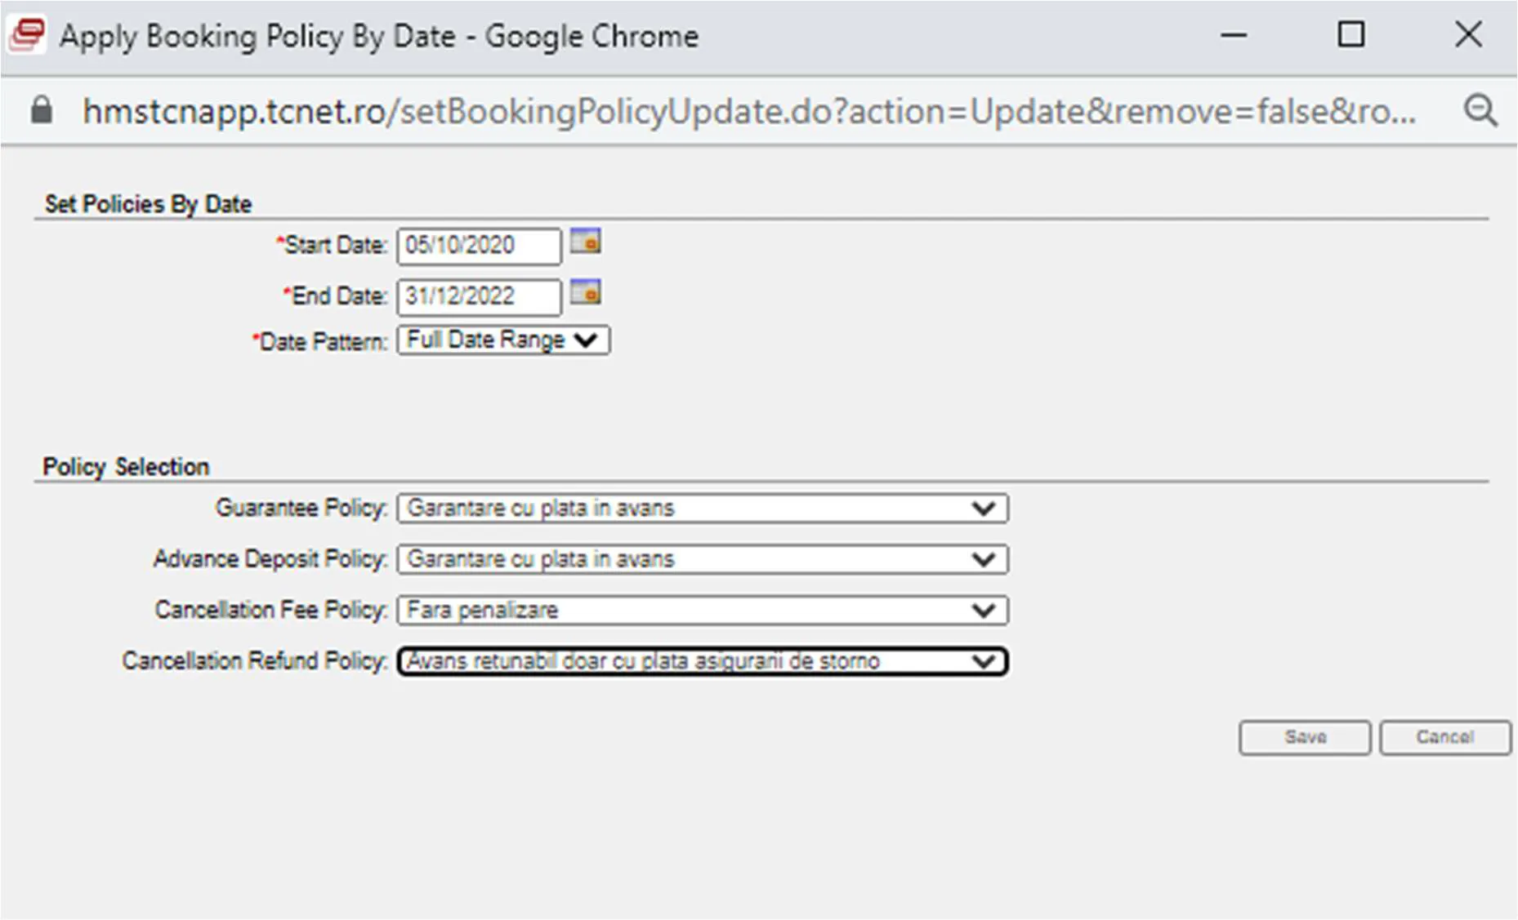1518x920 pixels.
Task: Open the Advance Deposit Policy dropdown
Action: coord(703,559)
